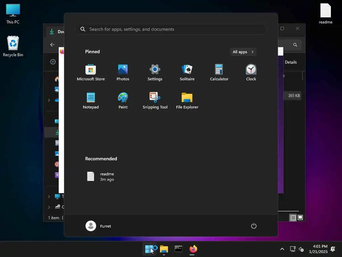Open File Explorer from the taskbar
342x257 pixels.
(164, 249)
